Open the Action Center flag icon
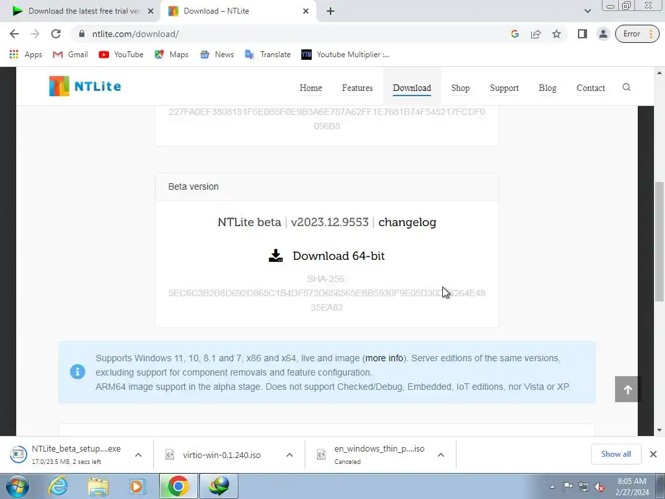 568,487
